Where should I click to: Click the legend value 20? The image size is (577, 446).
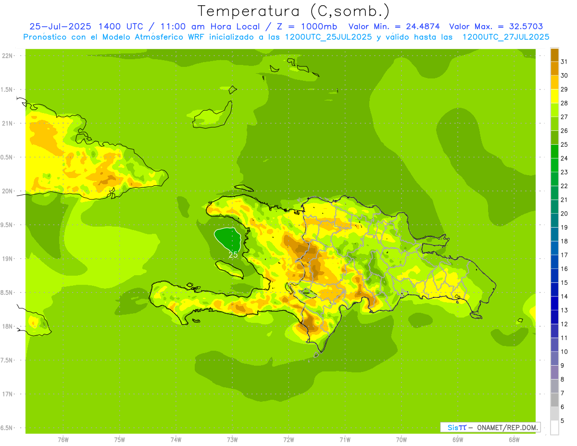pyautogui.click(x=564, y=214)
